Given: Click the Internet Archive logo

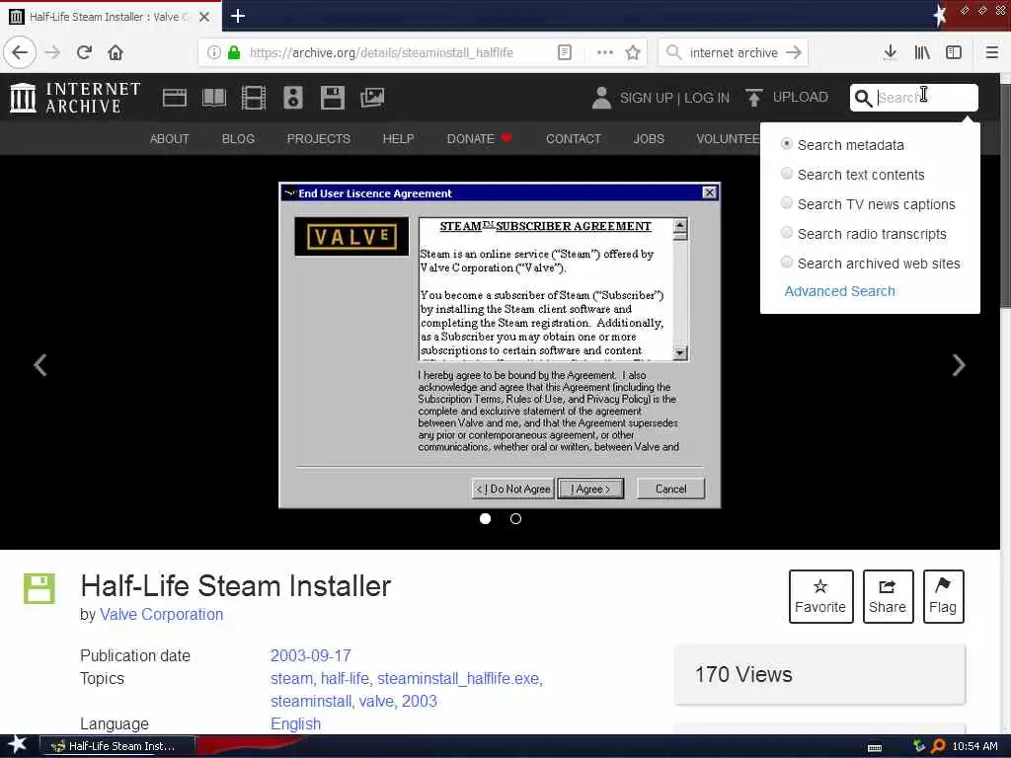Looking at the screenshot, I should pyautogui.click(x=75, y=98).
